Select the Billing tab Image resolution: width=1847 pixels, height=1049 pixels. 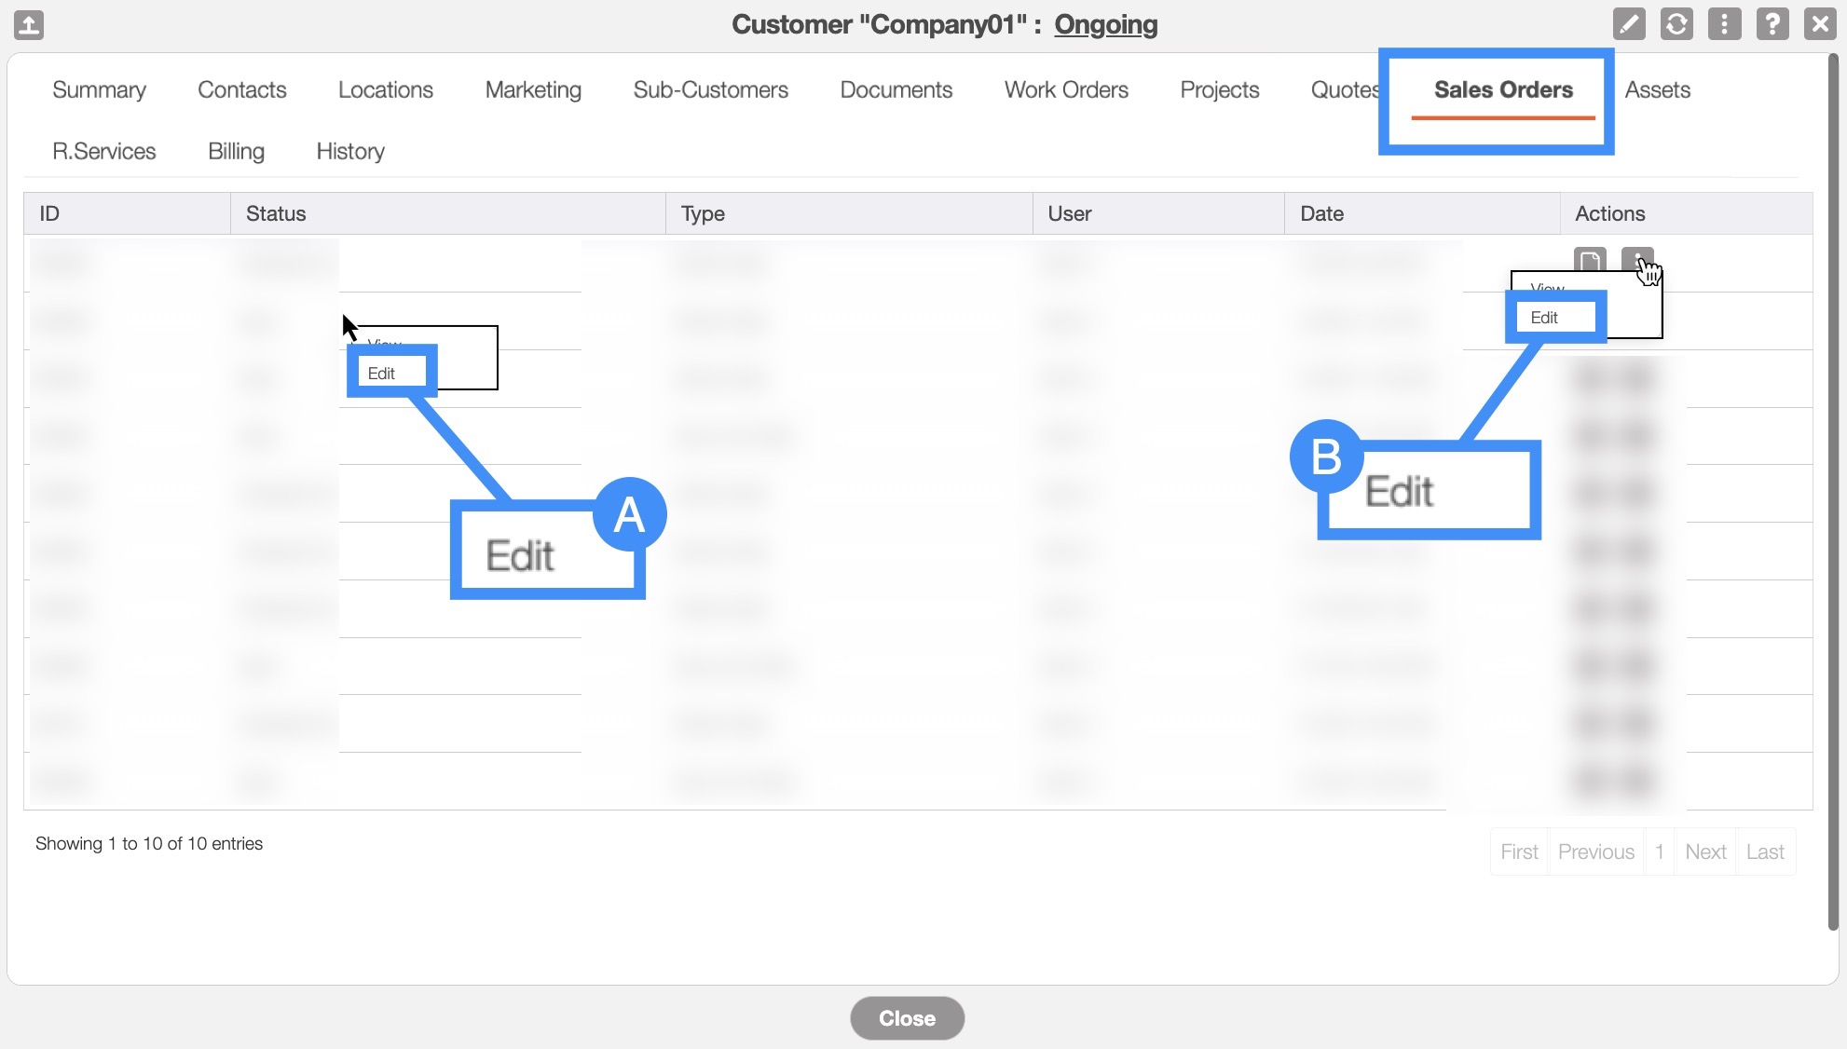[236, 152]
